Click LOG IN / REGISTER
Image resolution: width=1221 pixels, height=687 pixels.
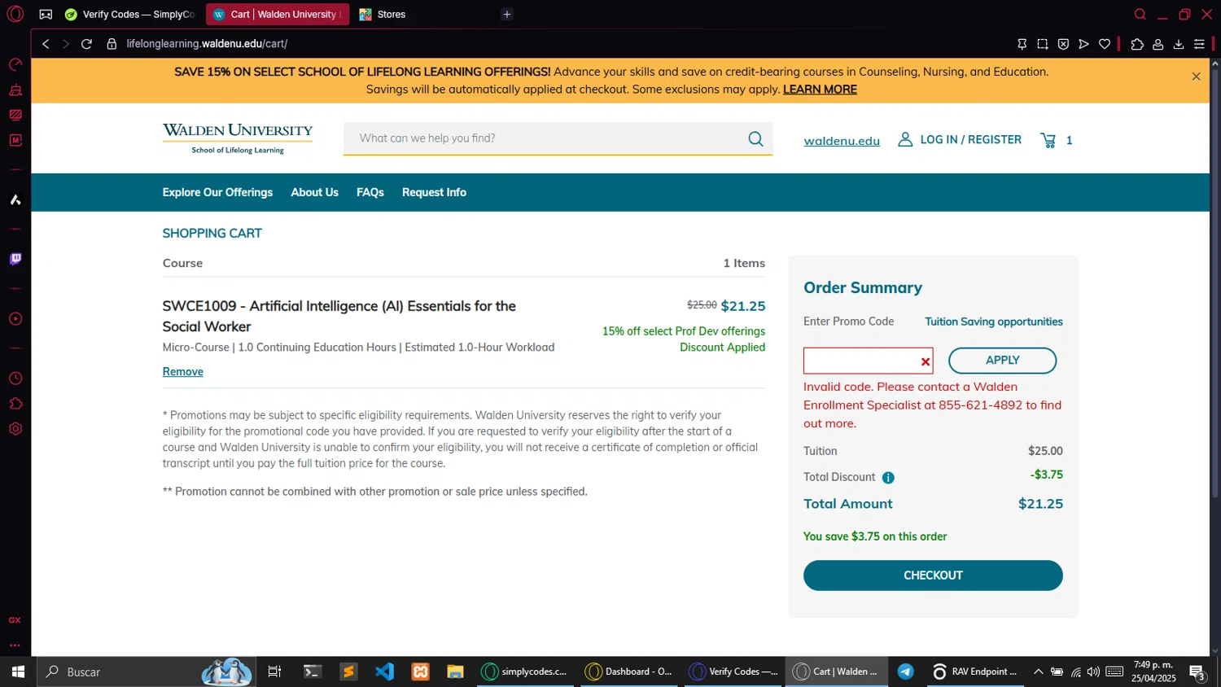(960, 139)
